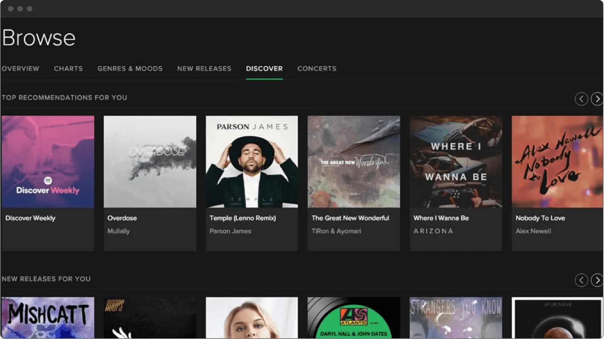The image size is (604, 339).
Task: Click the right carousel arrow for Top Recommendations
Action: pyautogui.click(x=597, y=99)
